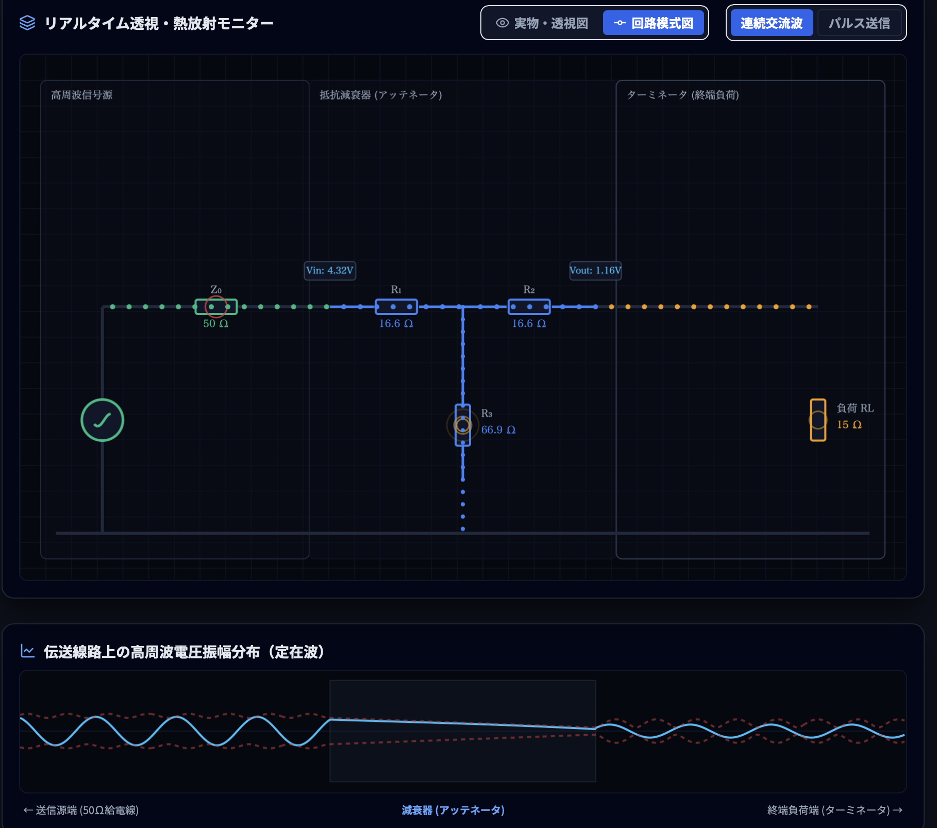937x828 pixels.
Task: Switch to 実物・透視図 view
Action: (x=542, y=23)
